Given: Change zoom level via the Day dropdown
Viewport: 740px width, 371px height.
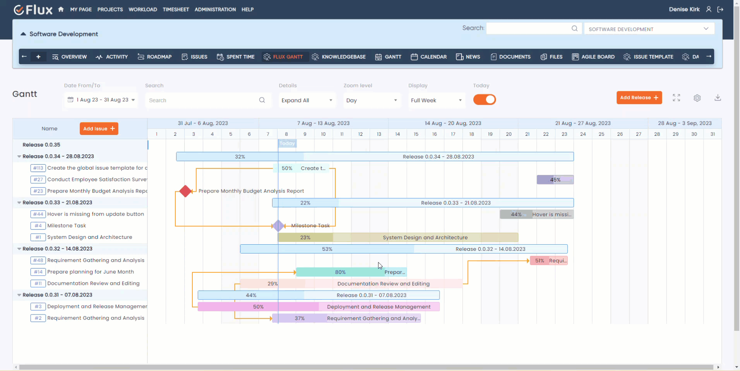Looking at the screenshot, I should tap(371, 100).
